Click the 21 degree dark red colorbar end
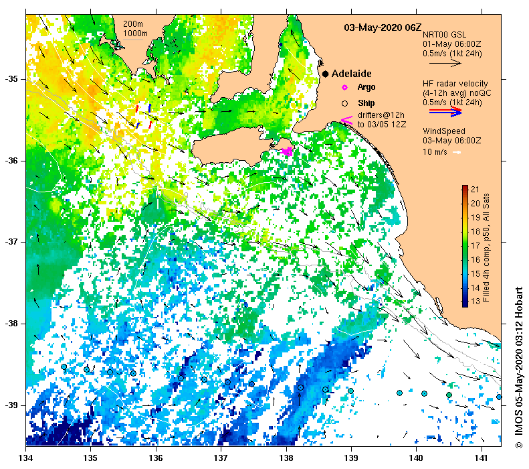Viewport: 529px width, 469px height. pyautogui.click(x=465, y=188)
